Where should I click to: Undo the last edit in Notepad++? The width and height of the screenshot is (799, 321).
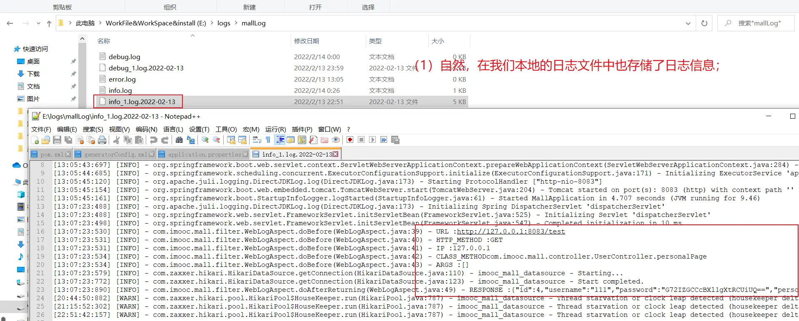[154, 140]
